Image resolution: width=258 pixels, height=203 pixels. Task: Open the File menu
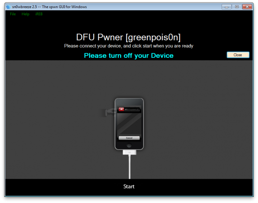click(x=13, y=14)
